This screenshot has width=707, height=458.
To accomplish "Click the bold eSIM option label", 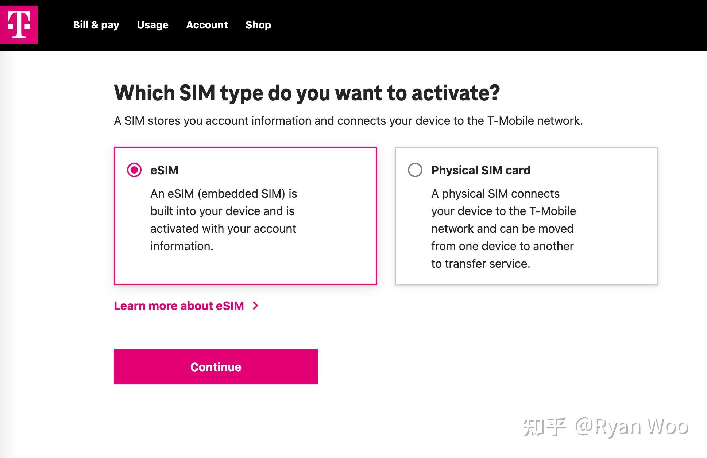I will pyautogui.click(x=164, y=170).
